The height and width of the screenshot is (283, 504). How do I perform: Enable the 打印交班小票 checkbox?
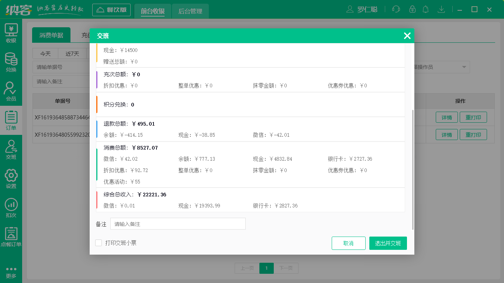click(x=99, y=243)
